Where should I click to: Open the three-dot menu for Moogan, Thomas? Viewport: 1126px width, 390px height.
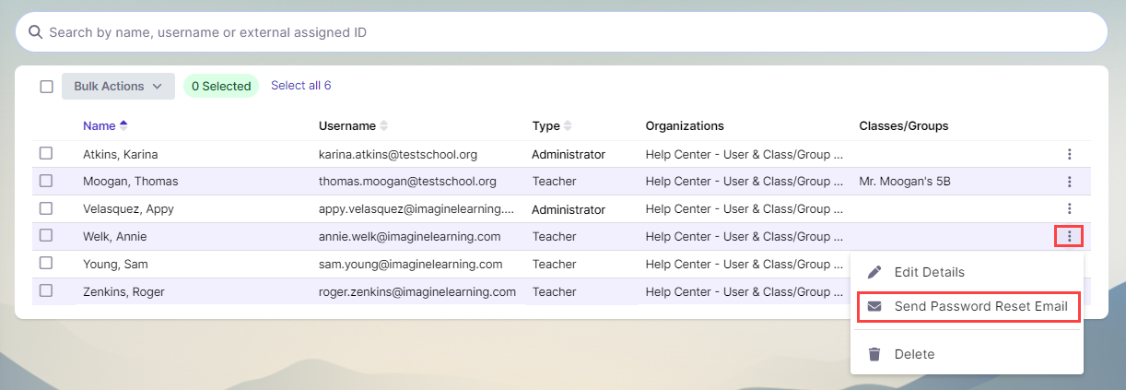(x=1069, y=182)
